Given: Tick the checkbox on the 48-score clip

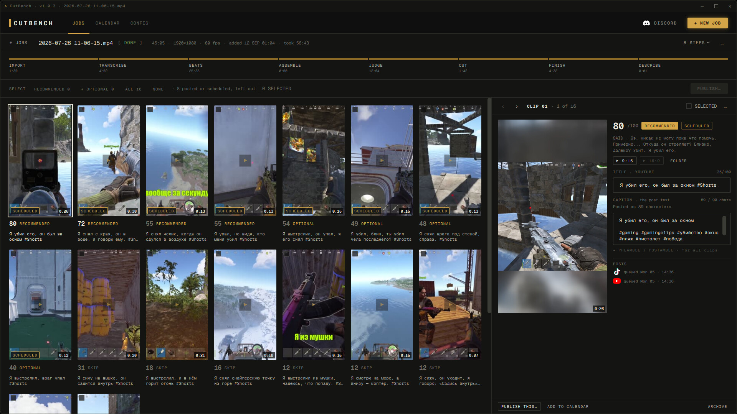Looking at the screenshot, I should click(423, 110).
